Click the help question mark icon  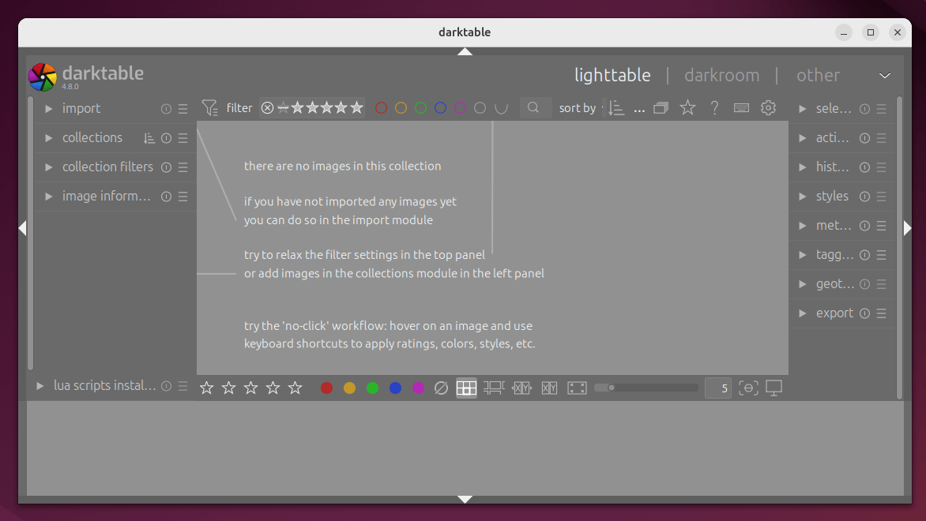(714, 107)
